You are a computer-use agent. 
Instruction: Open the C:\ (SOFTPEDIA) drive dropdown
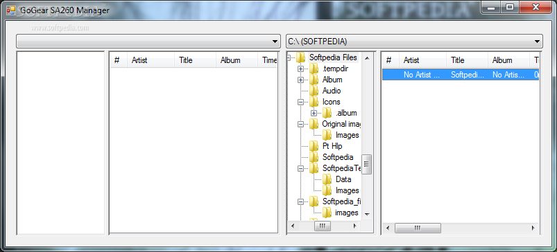(414, 42)
